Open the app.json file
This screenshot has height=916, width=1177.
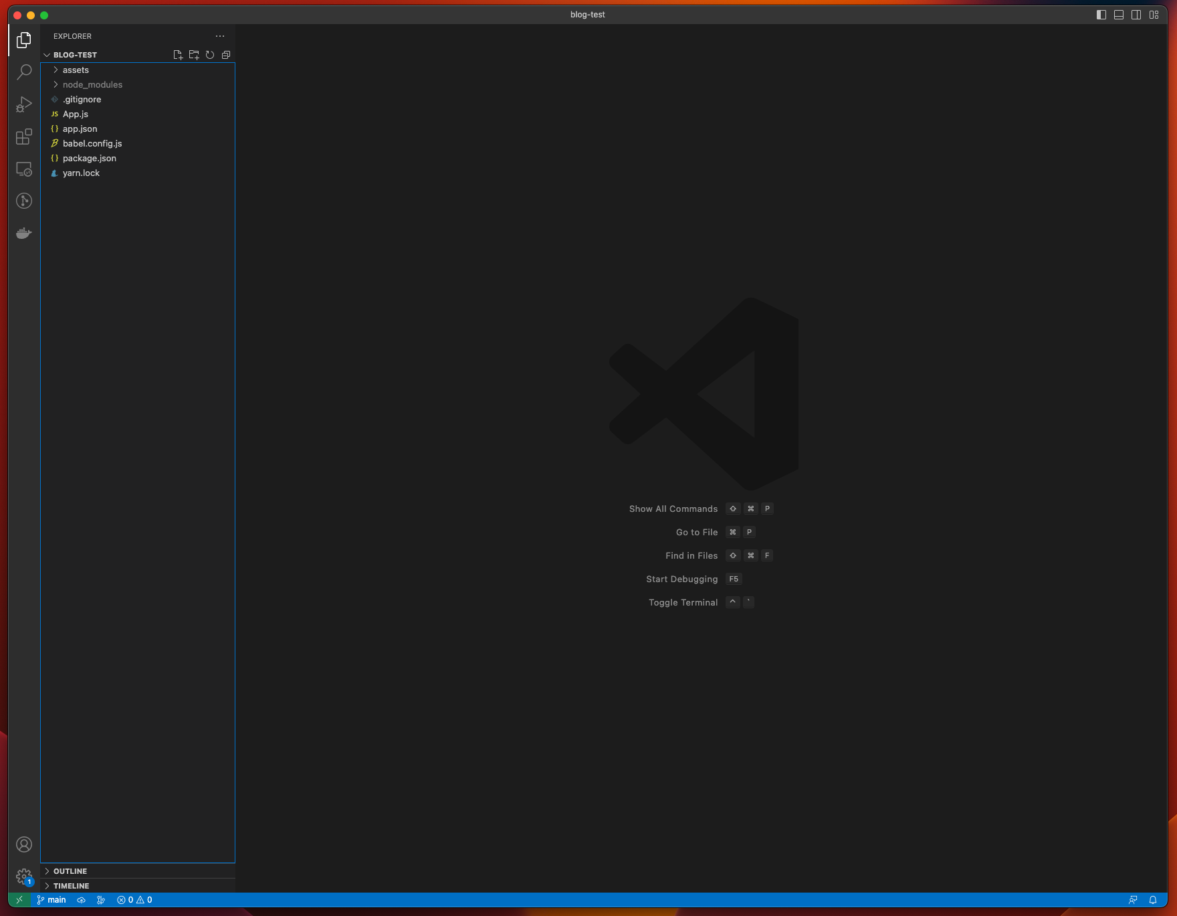(x=138, y=128)
